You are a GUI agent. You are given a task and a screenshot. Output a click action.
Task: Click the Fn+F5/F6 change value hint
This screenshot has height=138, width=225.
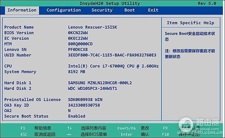pyautogui.click(x=126, y=128)
